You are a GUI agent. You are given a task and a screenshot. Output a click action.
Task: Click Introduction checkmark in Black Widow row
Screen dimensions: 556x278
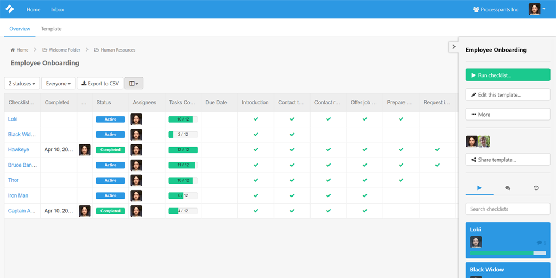(256, 135)
